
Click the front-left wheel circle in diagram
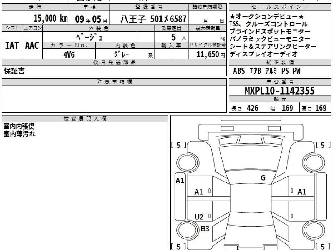point(187,162)
